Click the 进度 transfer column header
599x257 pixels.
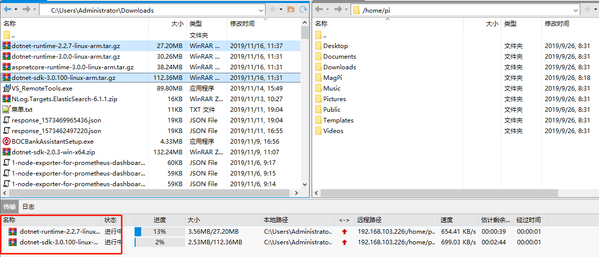[x=160, y=220]
